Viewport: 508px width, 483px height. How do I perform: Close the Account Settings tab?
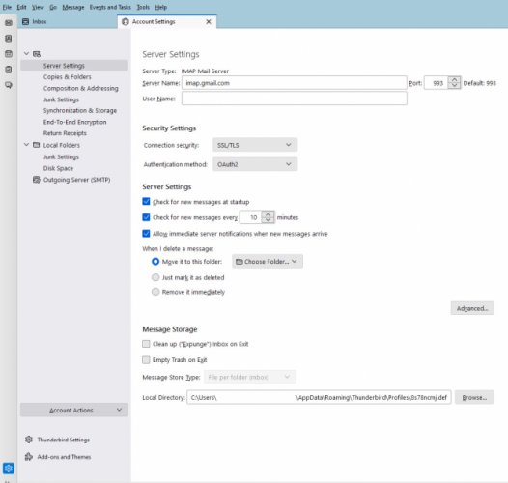point(209,21)
